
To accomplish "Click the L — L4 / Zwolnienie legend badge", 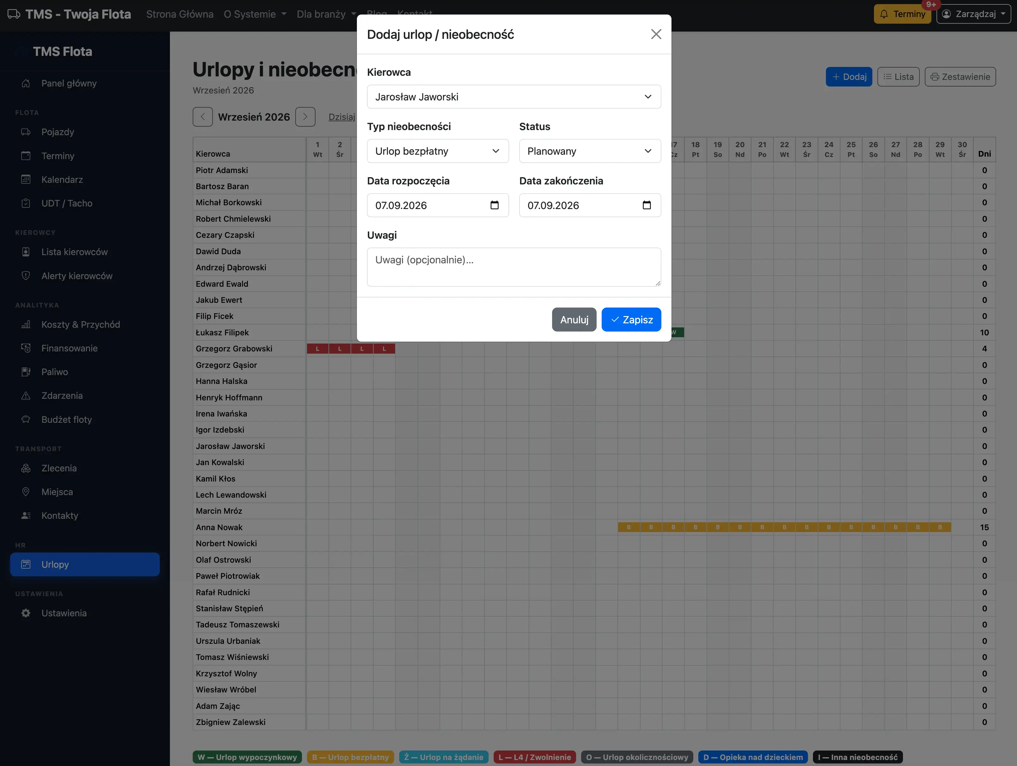I will (x=534, y=757).
